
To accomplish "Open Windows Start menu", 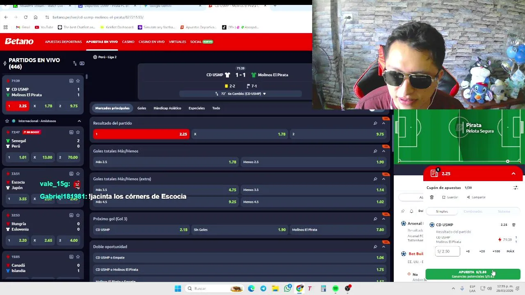I will (x=178, y=288).
